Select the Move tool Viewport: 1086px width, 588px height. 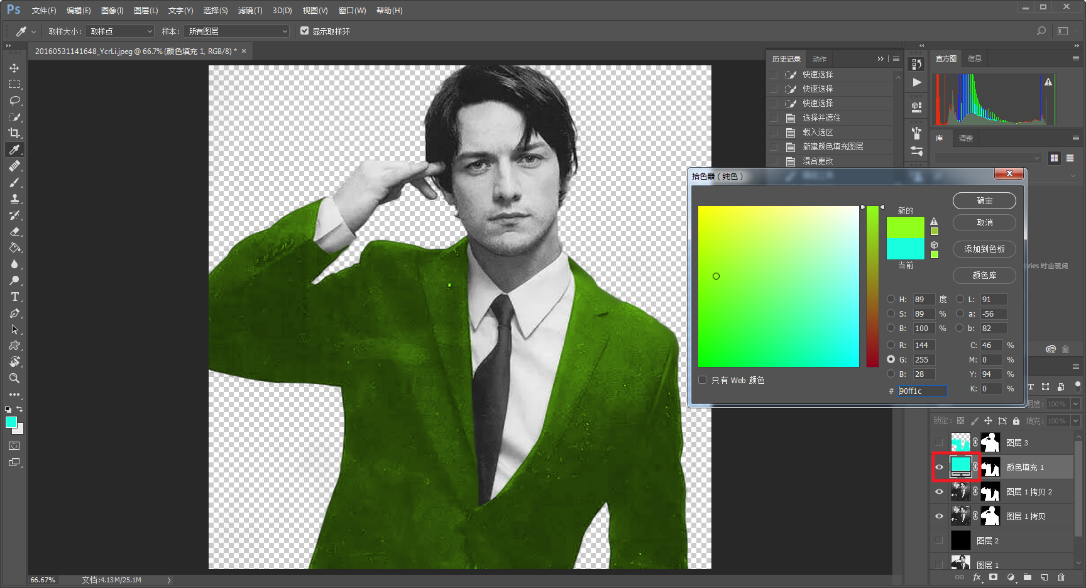14,68
